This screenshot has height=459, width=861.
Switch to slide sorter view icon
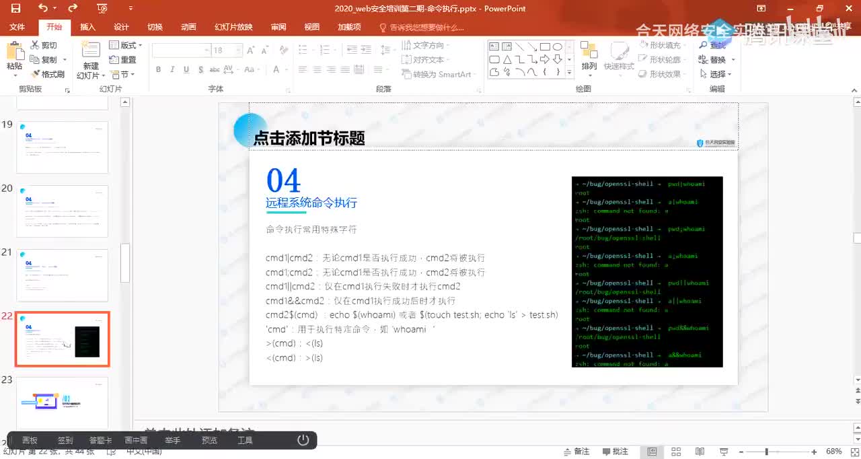[x=676, y=452]
